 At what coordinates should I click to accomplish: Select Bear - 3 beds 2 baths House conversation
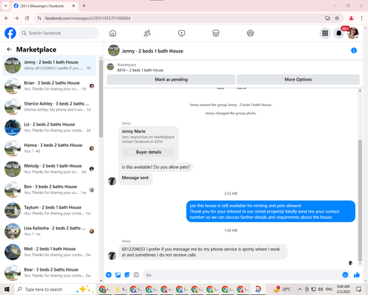point(49,273)
